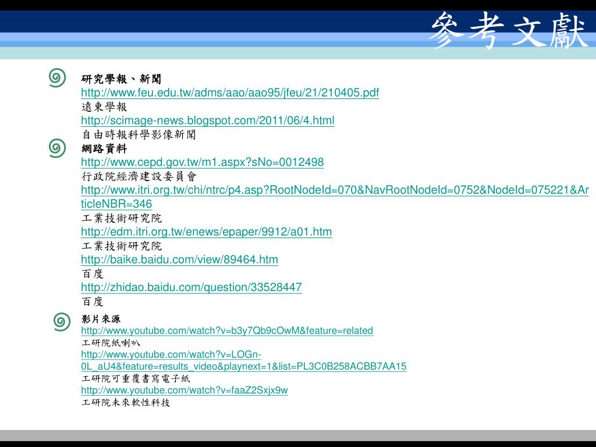This screenshot has width=596, height=447.
Task: Select the text 自由時報科學影像新聞
Action: point(139,134)
